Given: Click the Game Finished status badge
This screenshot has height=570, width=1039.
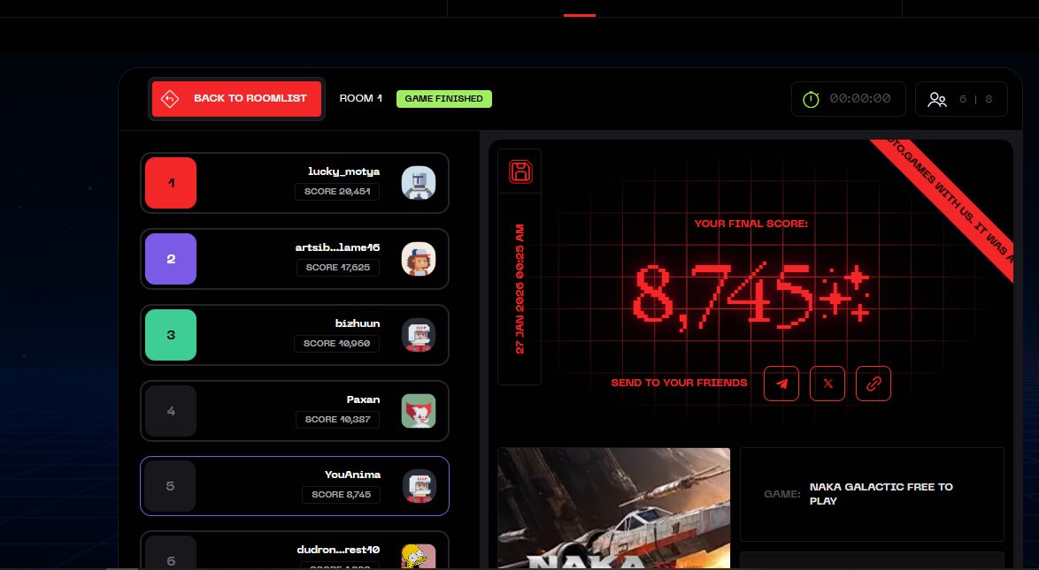Looking at the screenshot, I should tap(444, 99).
